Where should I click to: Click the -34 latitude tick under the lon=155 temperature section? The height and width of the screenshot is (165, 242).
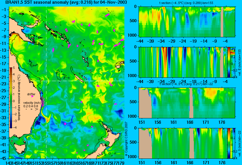click(161, 41)
